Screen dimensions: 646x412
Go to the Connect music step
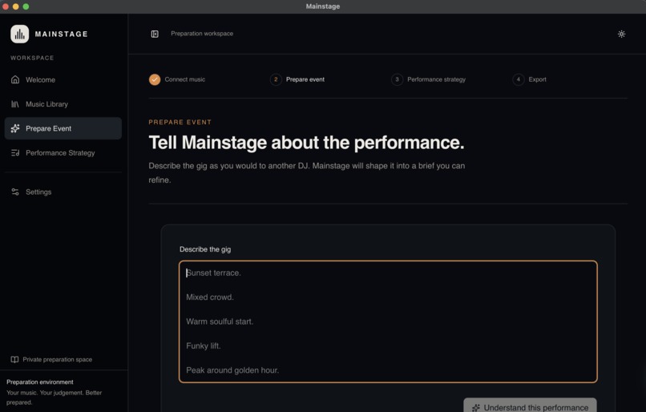pos(177,79)
